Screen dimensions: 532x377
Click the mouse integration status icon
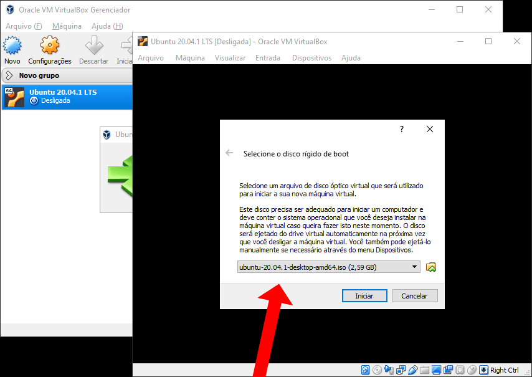[x=472, y=370]
